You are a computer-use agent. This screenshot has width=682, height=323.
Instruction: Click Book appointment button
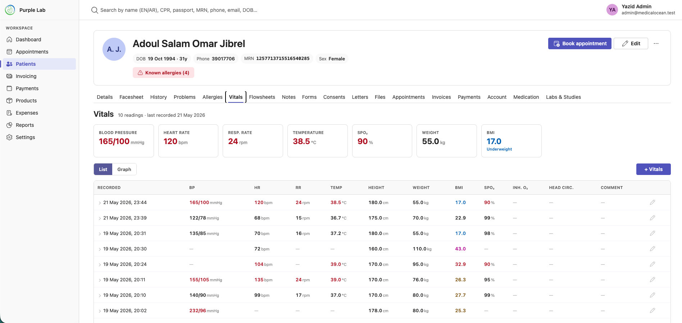580,43
